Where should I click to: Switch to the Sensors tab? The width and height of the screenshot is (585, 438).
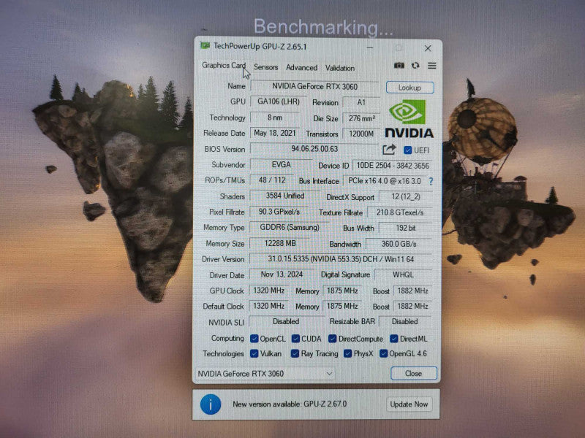click(265, 67)
